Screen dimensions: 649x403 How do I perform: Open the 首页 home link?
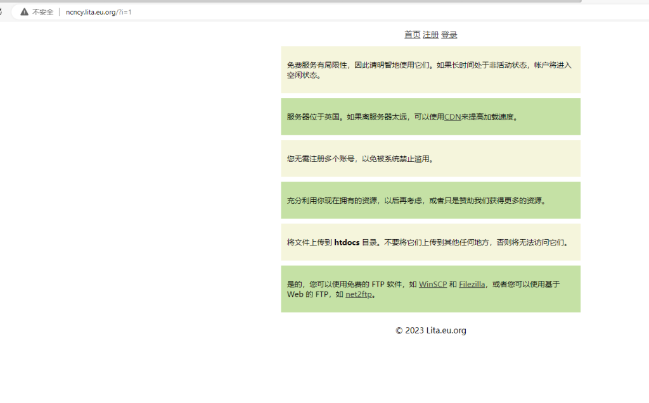tap(412, 35)
